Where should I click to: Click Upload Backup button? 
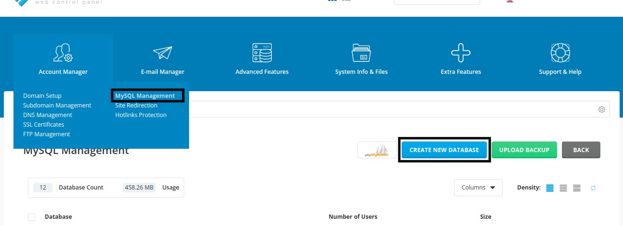pyautogui.click(x=524, y=150)
